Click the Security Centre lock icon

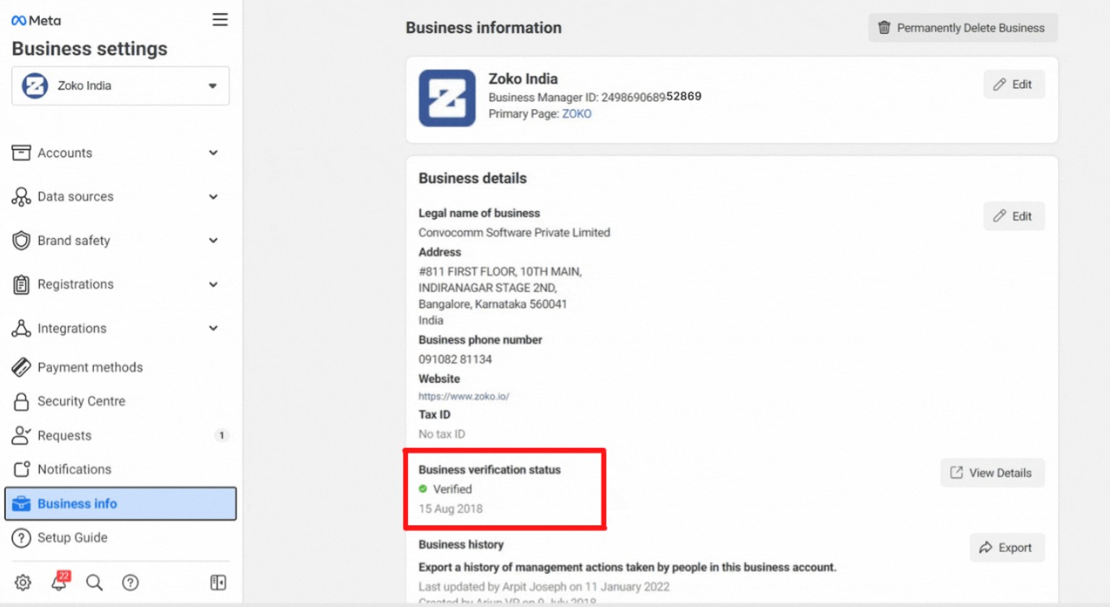coord(21,401)
